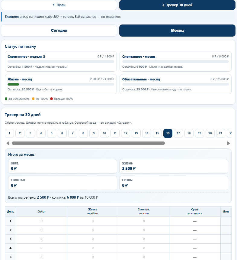Viewport: 237px width, 260px height.
Task: Click the green 'до 70% лимита' legend dot
Action: [6, 99]
